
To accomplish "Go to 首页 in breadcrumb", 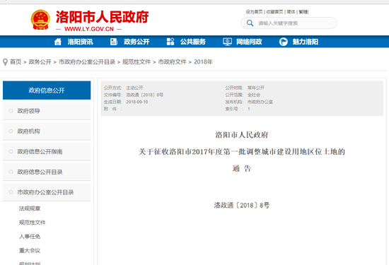I will (x=16, y=62).
